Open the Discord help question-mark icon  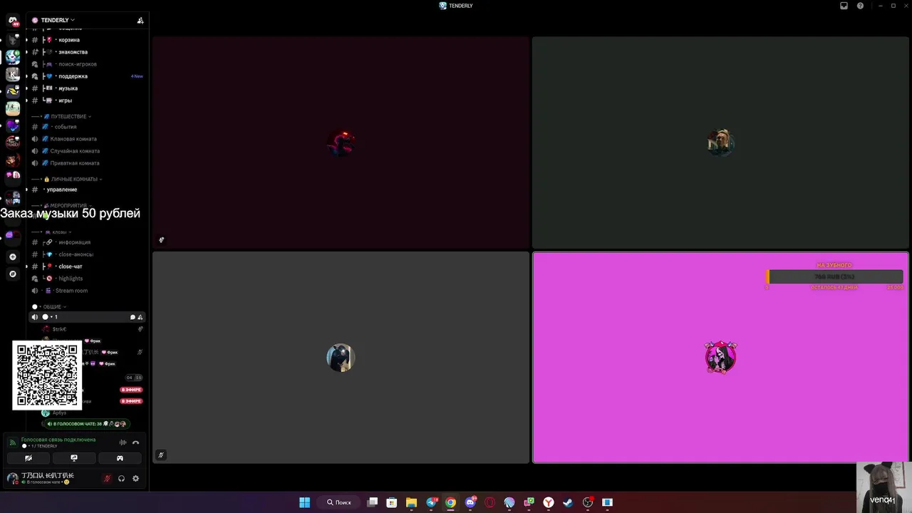point(860,6)
